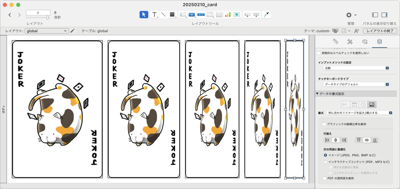
Task: Open the 書式 image scaling dropdown
Action: (360, 113)
